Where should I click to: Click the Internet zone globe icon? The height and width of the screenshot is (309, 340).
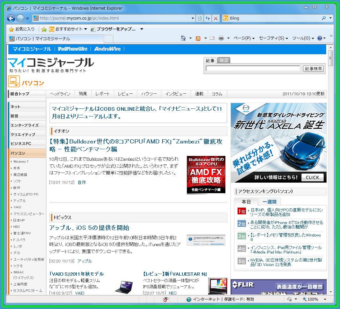(x=189, y=299)
